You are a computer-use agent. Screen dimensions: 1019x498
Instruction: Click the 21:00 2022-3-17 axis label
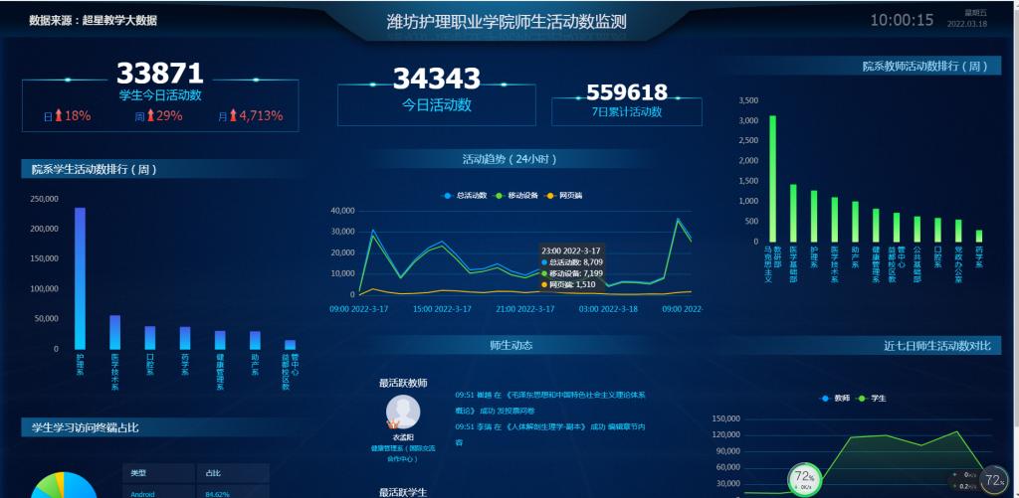click(x=525, y=309)
